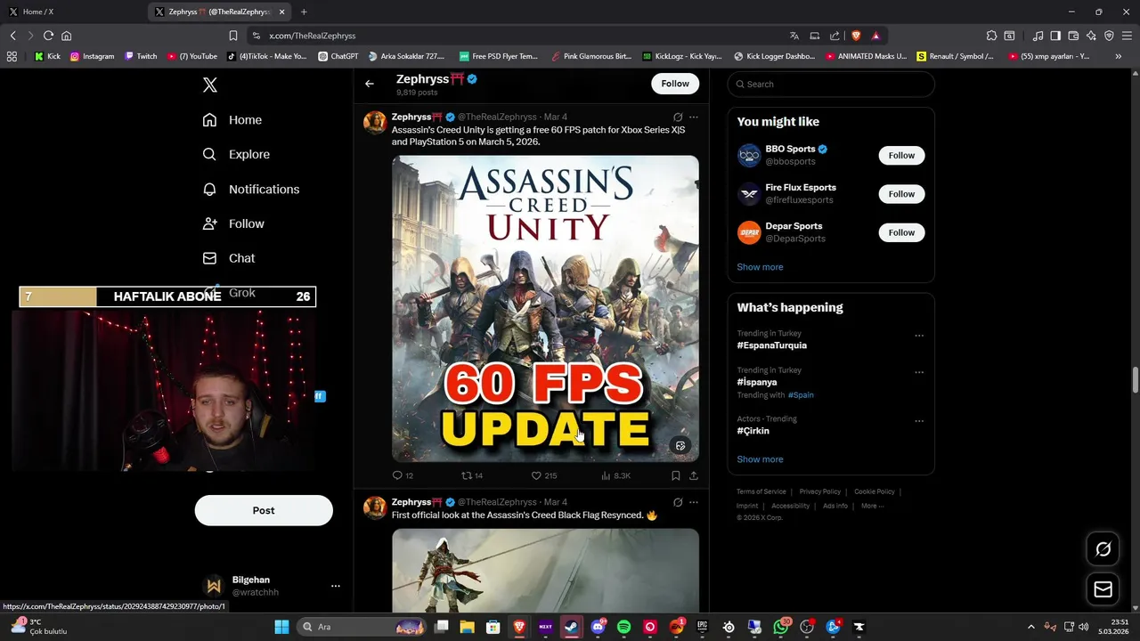Open translate page icon in address bar

click(794, 36)
